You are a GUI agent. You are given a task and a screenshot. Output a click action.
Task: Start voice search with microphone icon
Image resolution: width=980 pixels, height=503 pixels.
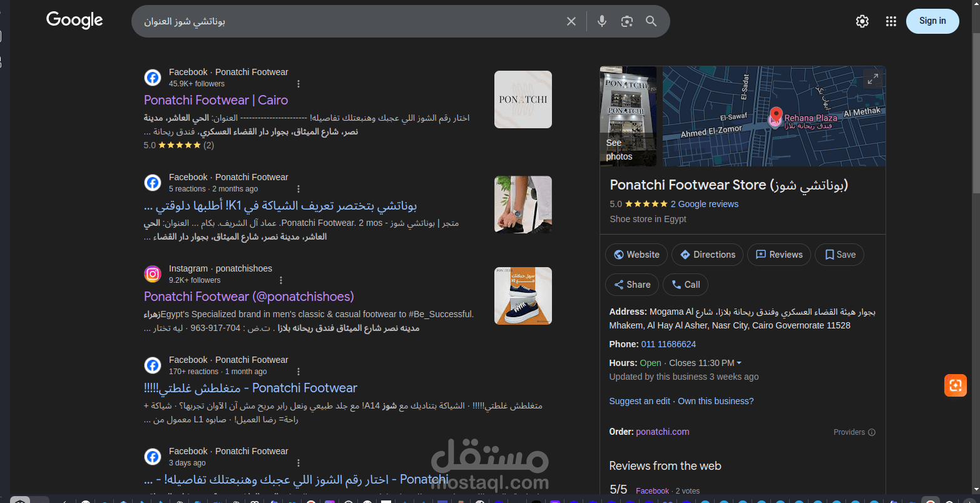click(601, 21)
